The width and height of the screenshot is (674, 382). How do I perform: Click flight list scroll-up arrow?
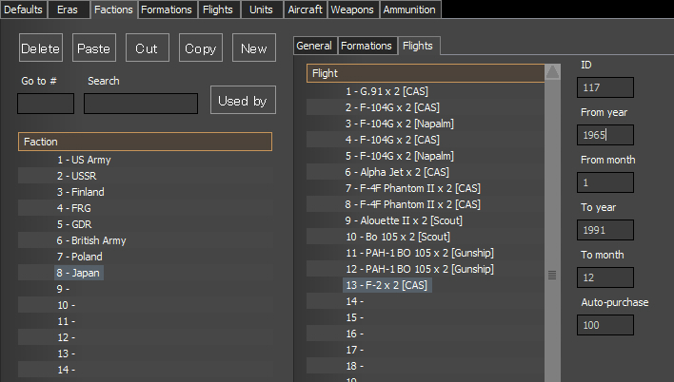[553, 72]
